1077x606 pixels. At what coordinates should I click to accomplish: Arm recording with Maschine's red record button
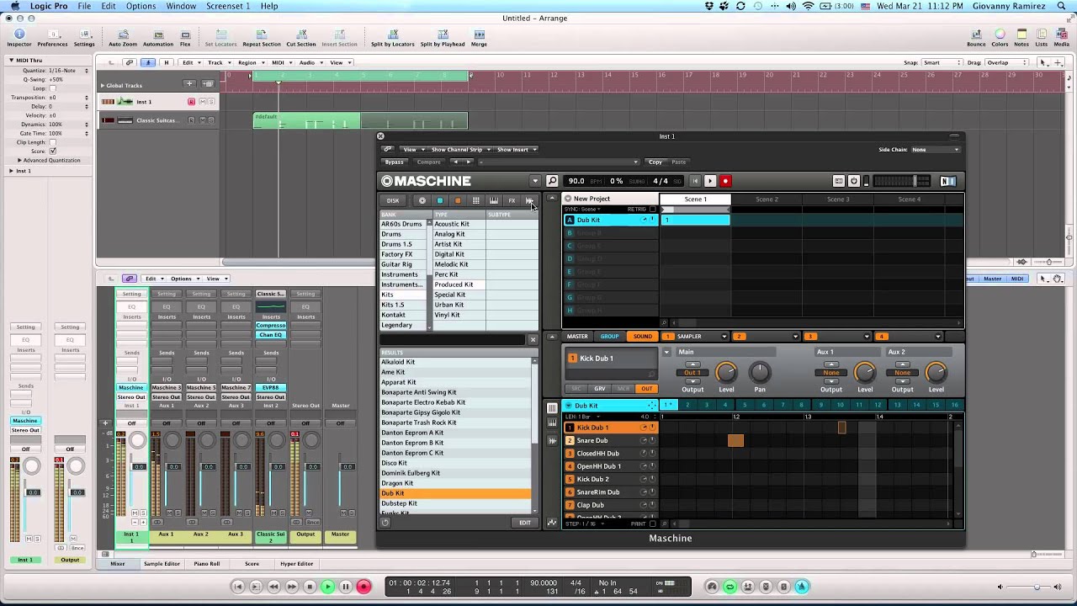(x=725, y=181)
